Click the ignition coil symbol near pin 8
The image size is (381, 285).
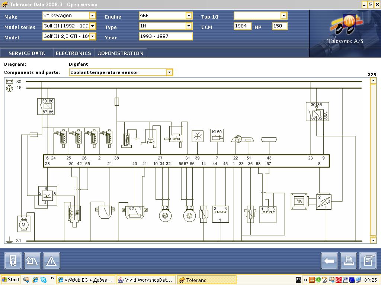323,202
